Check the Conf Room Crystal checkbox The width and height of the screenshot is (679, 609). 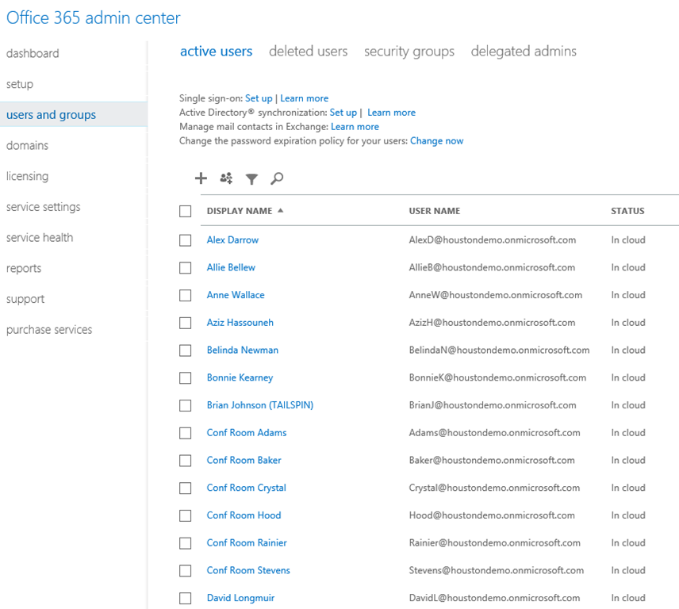(186, 488)
